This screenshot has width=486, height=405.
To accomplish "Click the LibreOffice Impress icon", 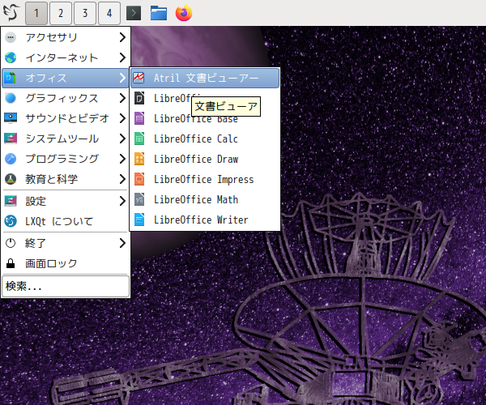I will coord(139,179).
